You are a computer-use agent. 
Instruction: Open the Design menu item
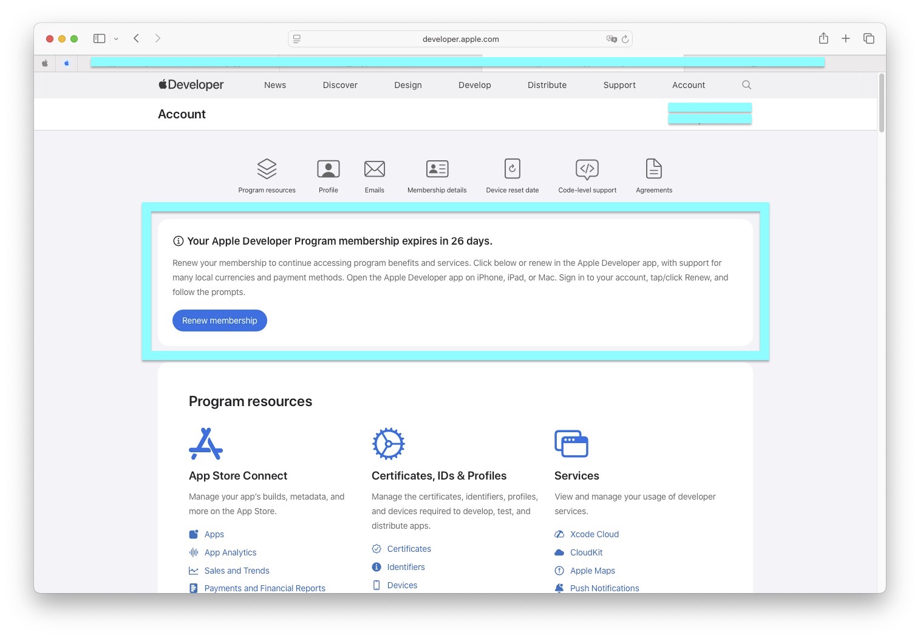coord(408,85)
